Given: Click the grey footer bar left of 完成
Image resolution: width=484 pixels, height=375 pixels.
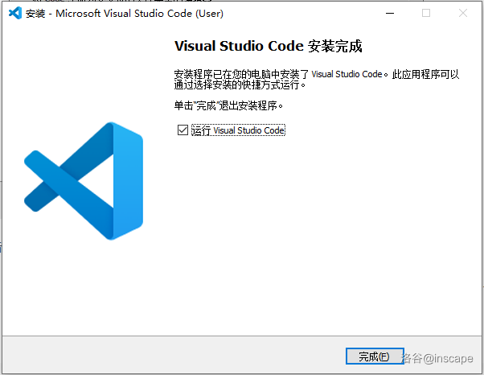Looking at the screenshot, I should [x=161, y=356].
